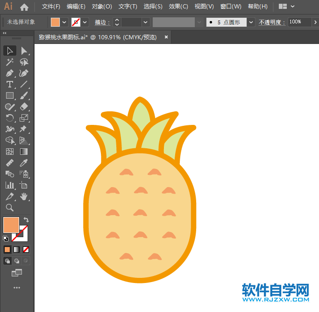319x312 pixels.
Task: Open the 文件(F) menu
Action: (51, 7)
